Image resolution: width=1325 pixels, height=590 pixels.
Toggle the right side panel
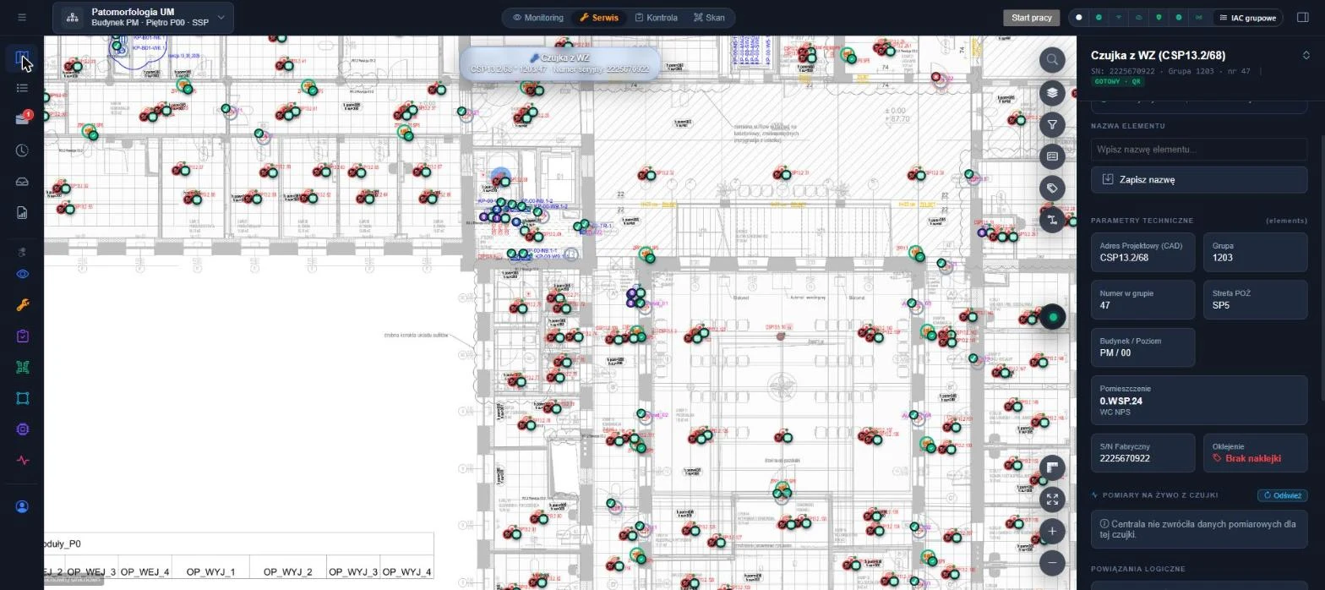point(1302,17)
